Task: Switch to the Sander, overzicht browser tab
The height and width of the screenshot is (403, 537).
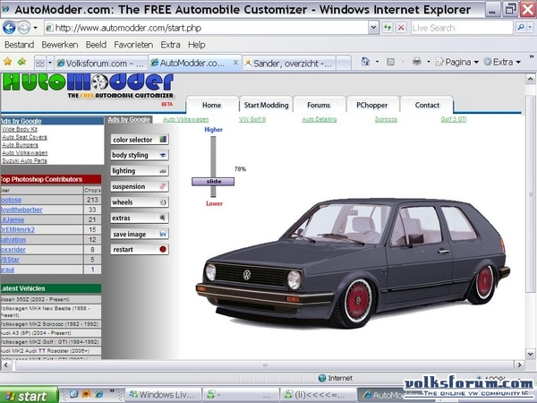Action: (x=289, y=64)
